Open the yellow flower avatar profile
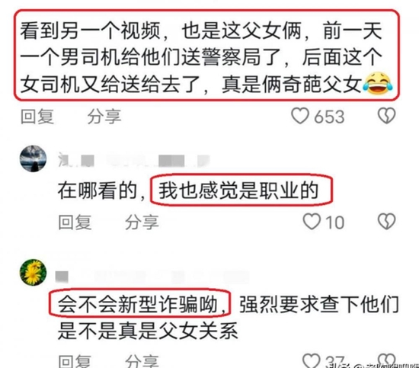419x368 pixels. tap(33, 272)
